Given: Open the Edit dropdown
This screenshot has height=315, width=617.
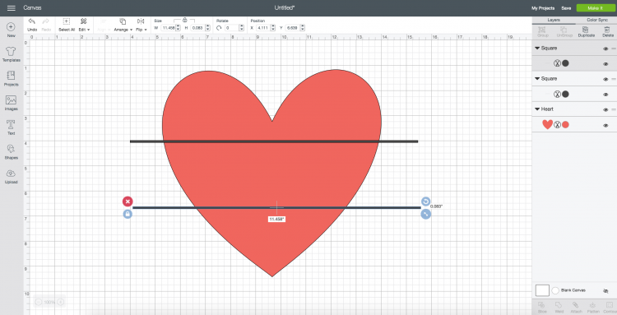Looking at the screenshot, I should [84, 24].
